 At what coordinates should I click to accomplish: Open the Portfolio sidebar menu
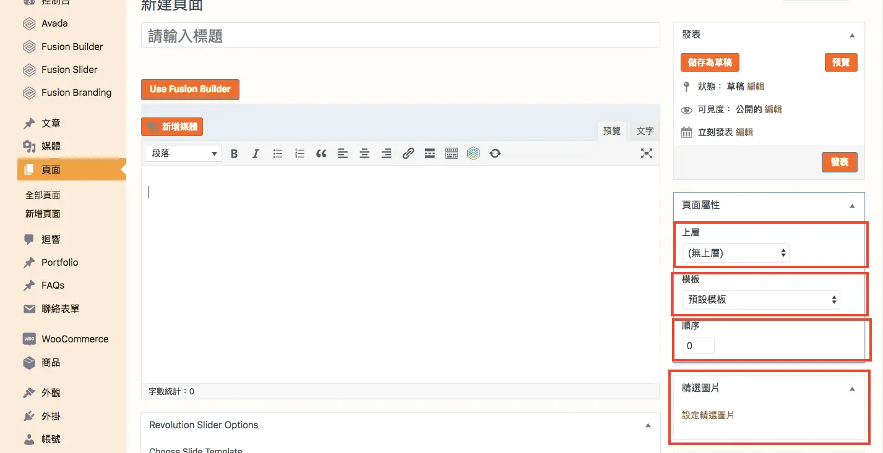coord(59,263)
